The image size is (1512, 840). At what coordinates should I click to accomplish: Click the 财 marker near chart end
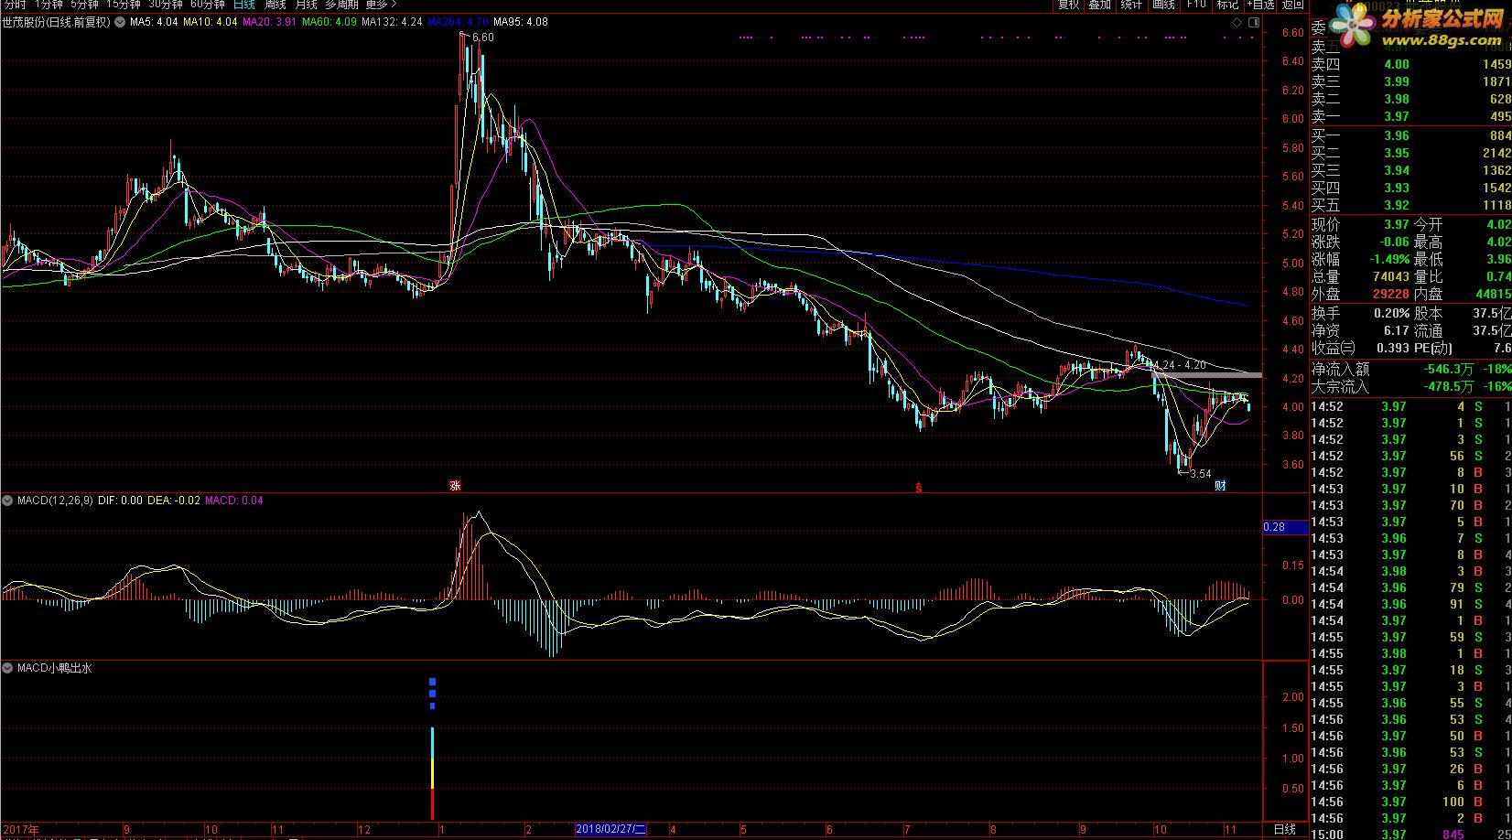1220,486
